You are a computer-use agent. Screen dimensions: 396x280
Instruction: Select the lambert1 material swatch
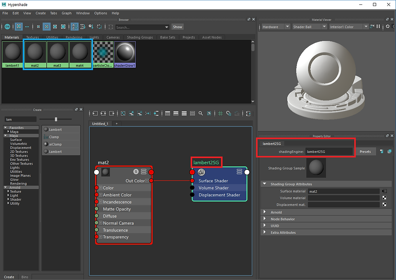click(x=13, y=54)
